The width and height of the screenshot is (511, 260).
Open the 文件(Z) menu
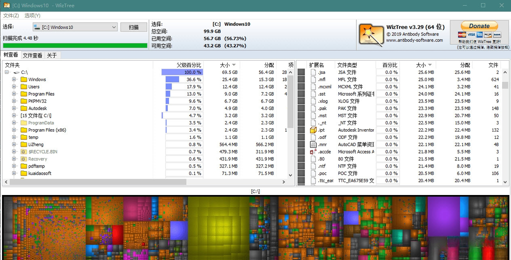click(x=11, y=15)
